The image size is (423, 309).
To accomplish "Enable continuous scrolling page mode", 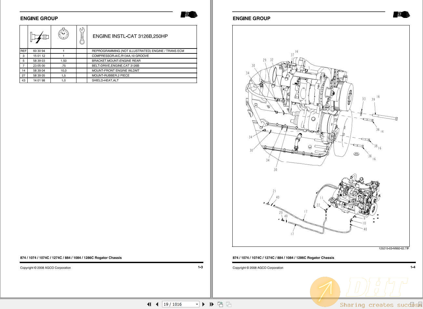I will (x=420, y=304).
